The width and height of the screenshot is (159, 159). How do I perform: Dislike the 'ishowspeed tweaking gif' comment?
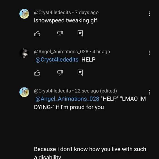(x=60, y=34)
